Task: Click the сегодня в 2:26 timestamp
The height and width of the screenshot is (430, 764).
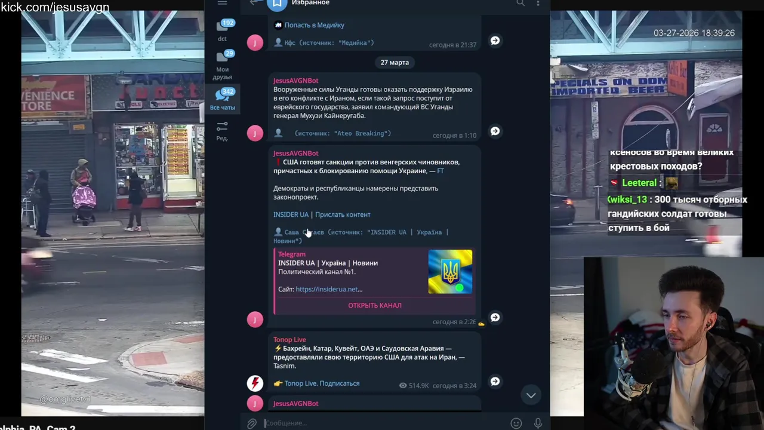Action: (454, 322)
